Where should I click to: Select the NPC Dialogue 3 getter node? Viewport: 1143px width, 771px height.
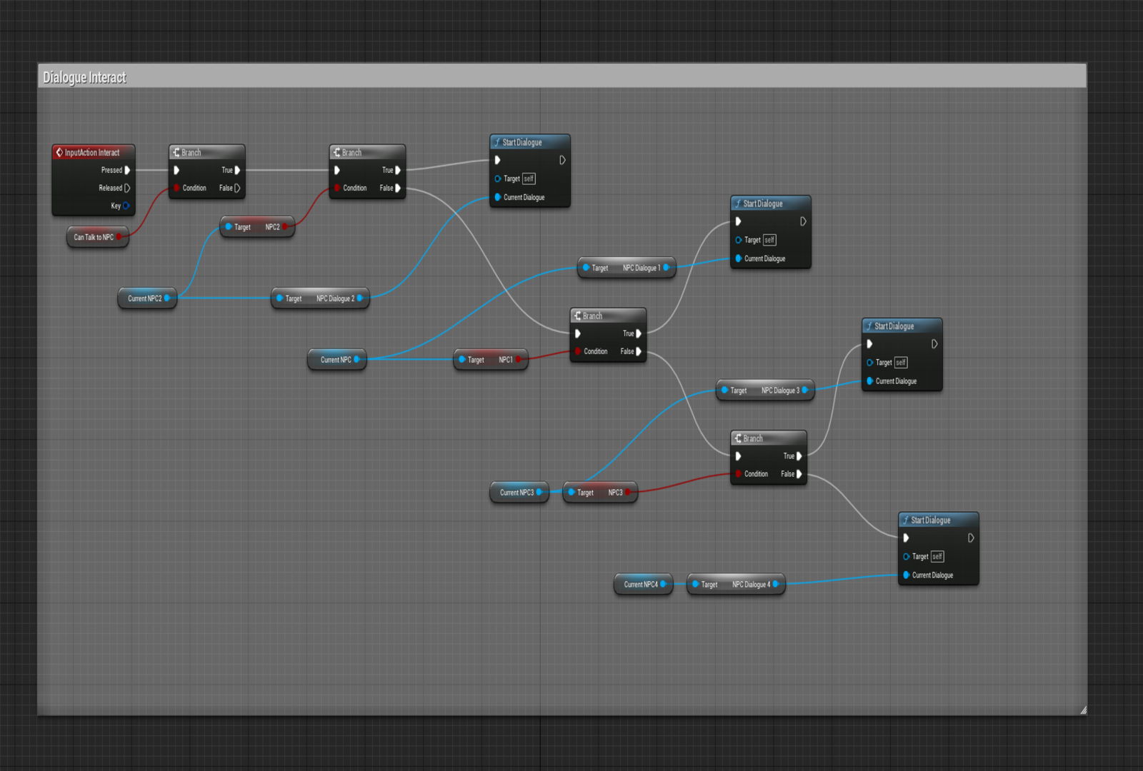pyautogui.click(x=765, y=390)
